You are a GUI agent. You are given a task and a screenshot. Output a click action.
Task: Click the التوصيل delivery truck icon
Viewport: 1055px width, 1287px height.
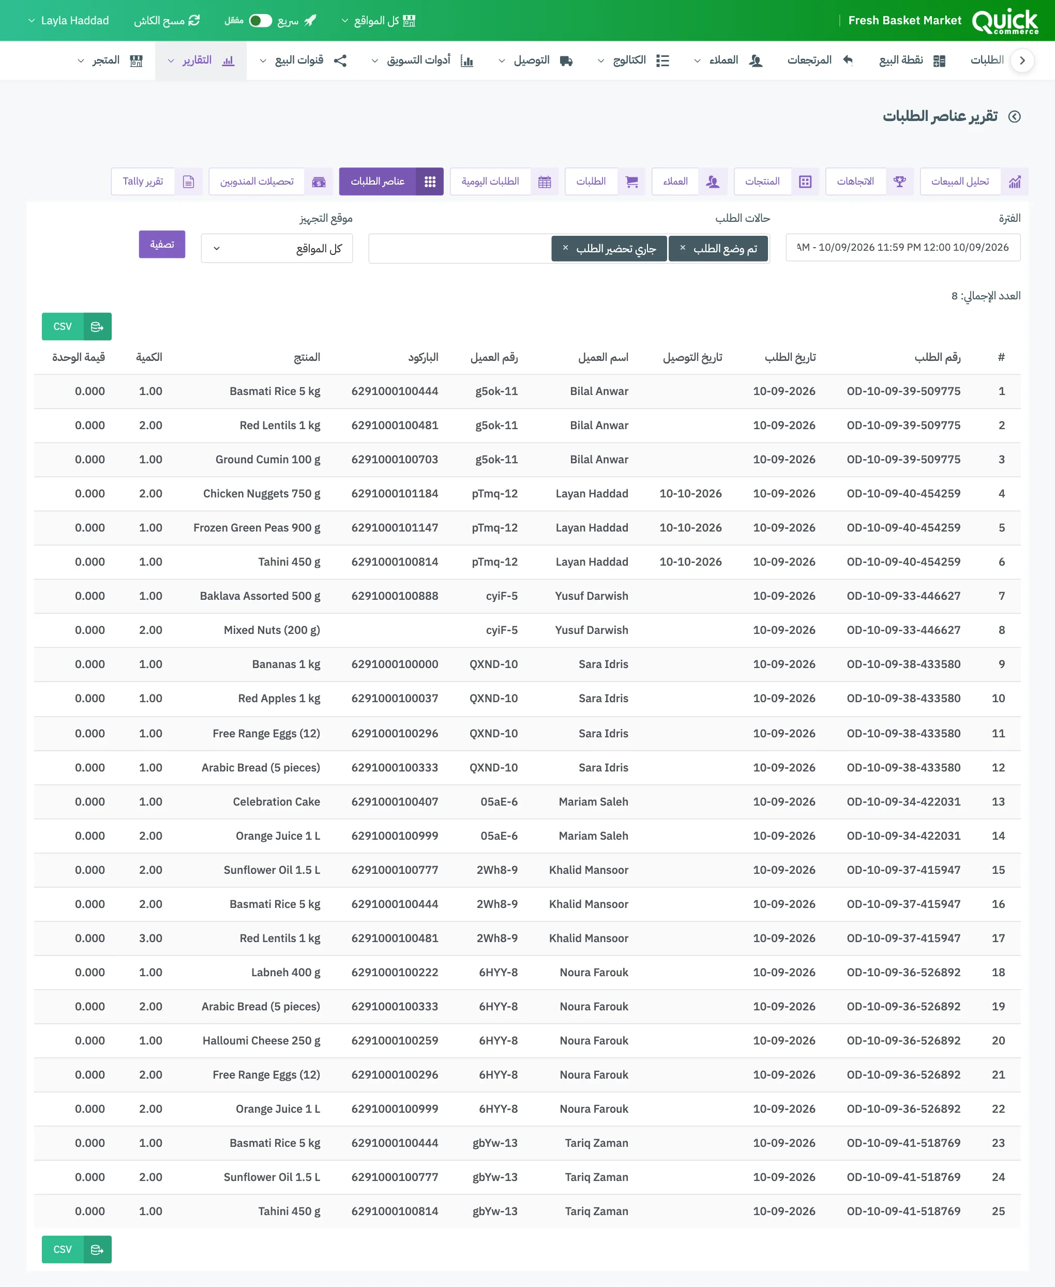click(x=566, y=60)
